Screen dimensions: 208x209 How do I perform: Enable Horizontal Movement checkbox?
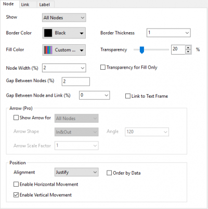16,184
